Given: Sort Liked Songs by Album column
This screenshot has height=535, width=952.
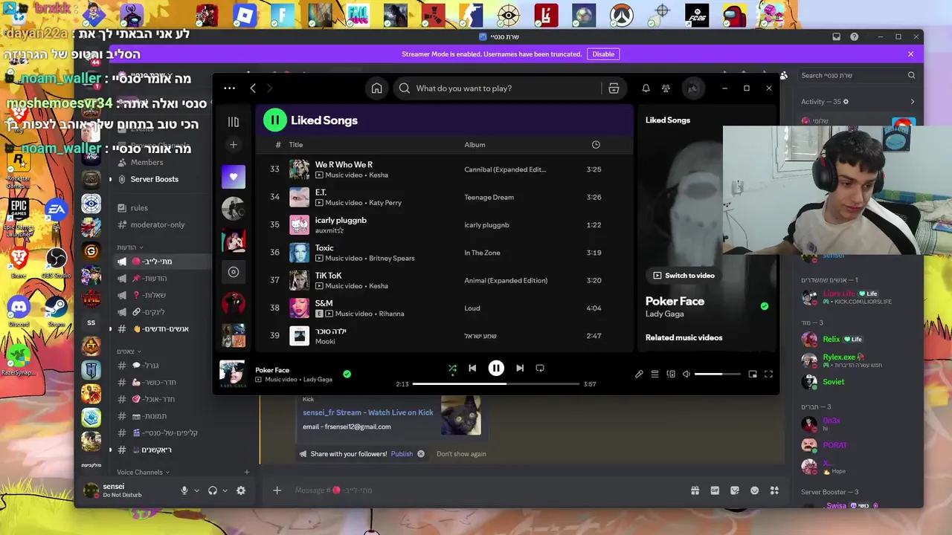Looking at the screenshot, I should pyautogui.click(x=475, y=145).
